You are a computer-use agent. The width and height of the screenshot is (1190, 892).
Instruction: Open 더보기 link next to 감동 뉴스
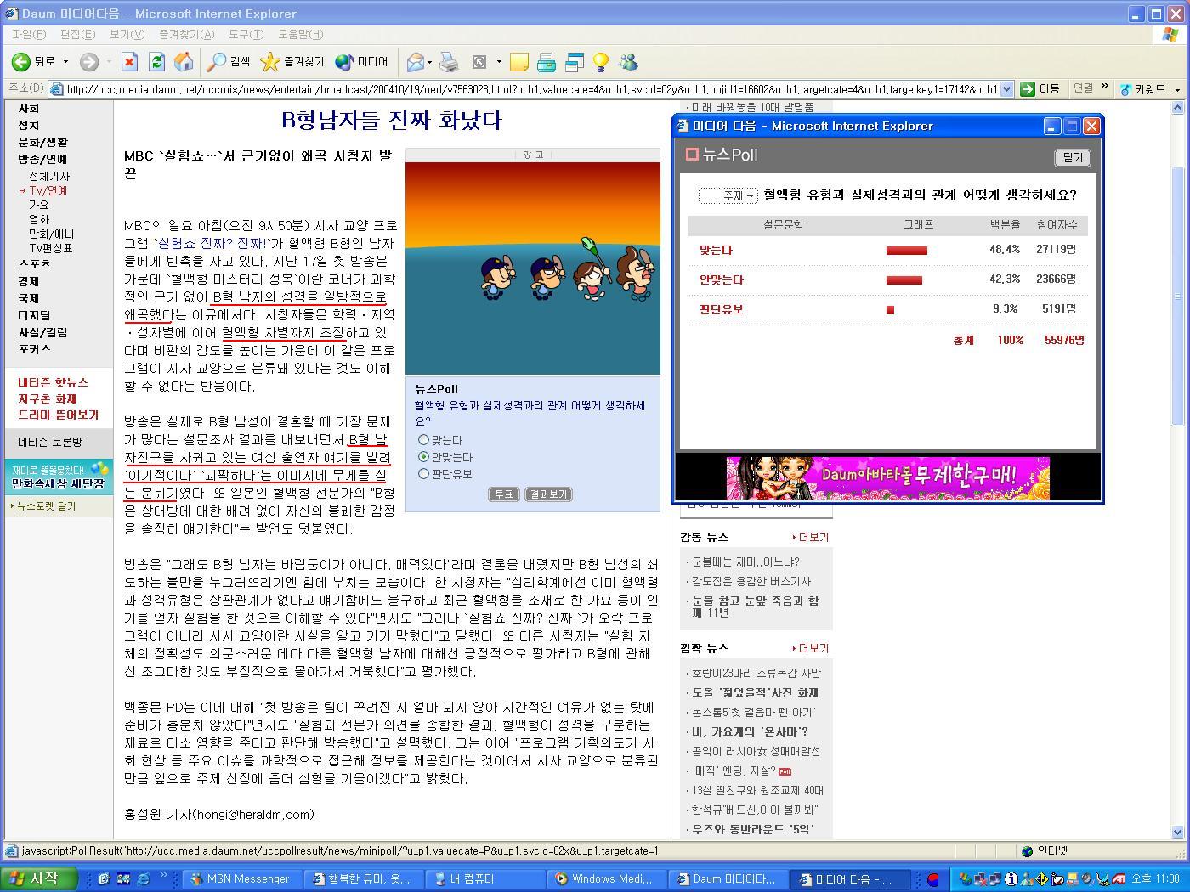coord(811,537)
